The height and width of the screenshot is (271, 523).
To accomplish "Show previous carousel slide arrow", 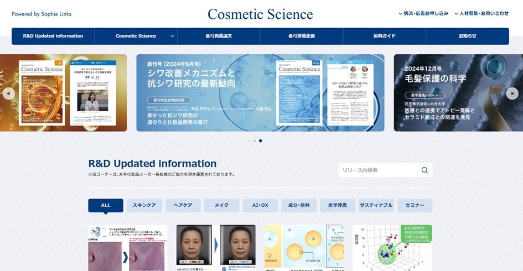I will 9,93.
